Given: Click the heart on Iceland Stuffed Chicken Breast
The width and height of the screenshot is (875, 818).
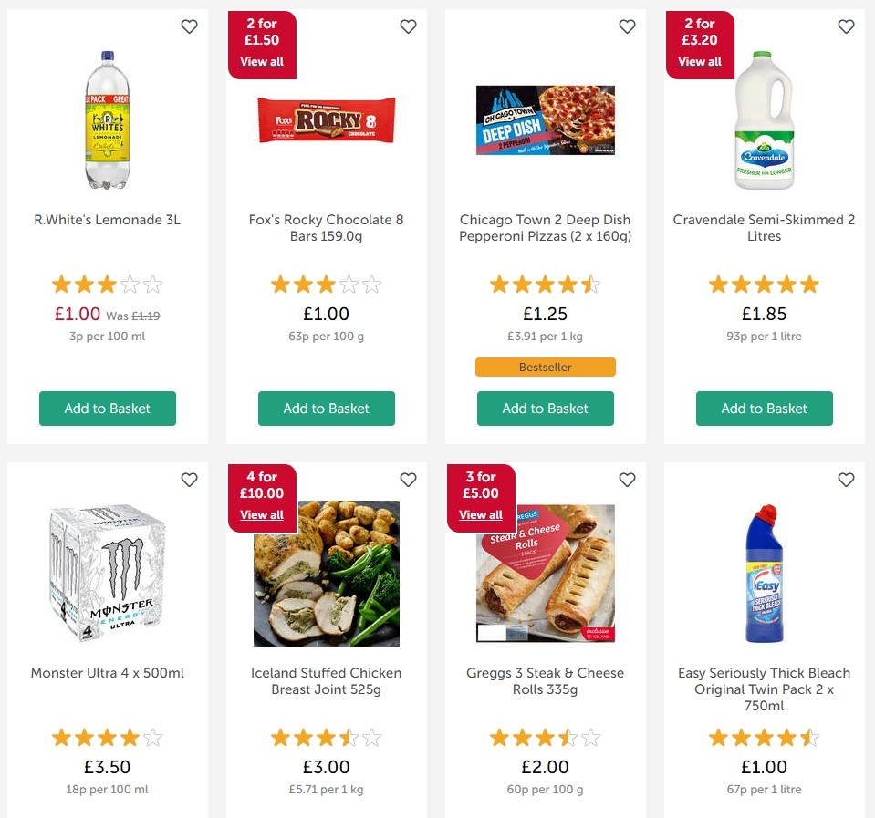Looking at the screenshot, I should (x=408, y=479).
